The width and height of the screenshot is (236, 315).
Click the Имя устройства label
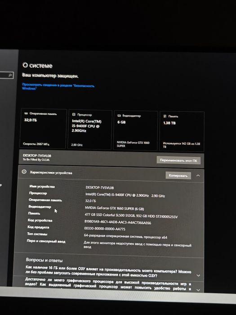42,186
